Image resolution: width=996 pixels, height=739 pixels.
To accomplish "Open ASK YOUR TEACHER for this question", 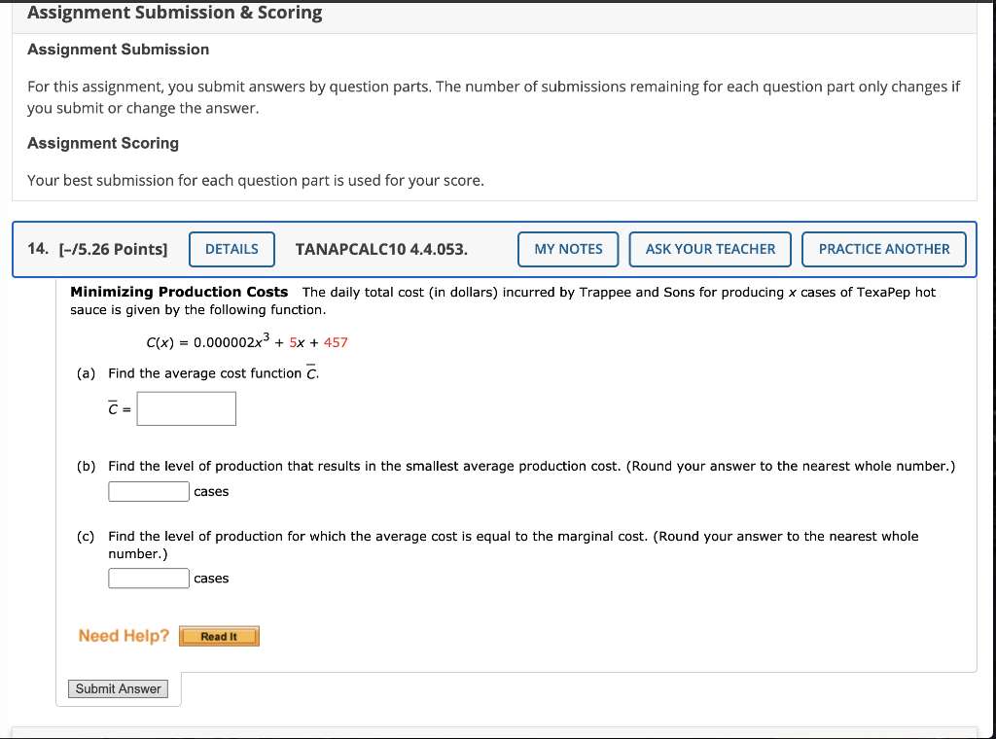I will (x=709, y=249).
